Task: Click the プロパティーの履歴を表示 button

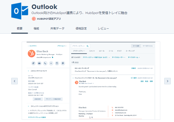Action: pyautogui.click(x=53, y=99)
